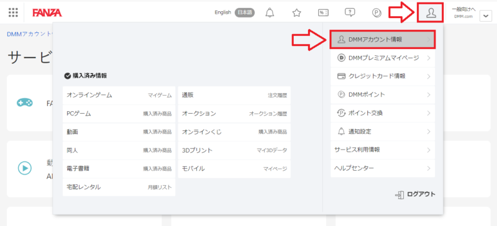
Task: Open オンラインくじ purchased items
Action: coord(234,132)
